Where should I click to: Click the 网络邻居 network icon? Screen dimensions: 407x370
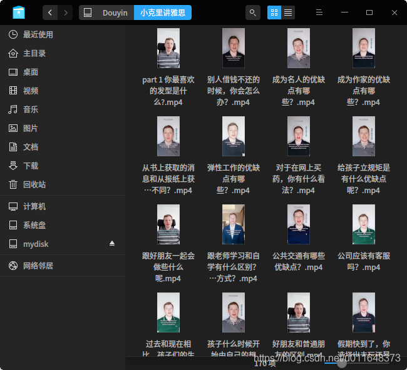point(13,266)
